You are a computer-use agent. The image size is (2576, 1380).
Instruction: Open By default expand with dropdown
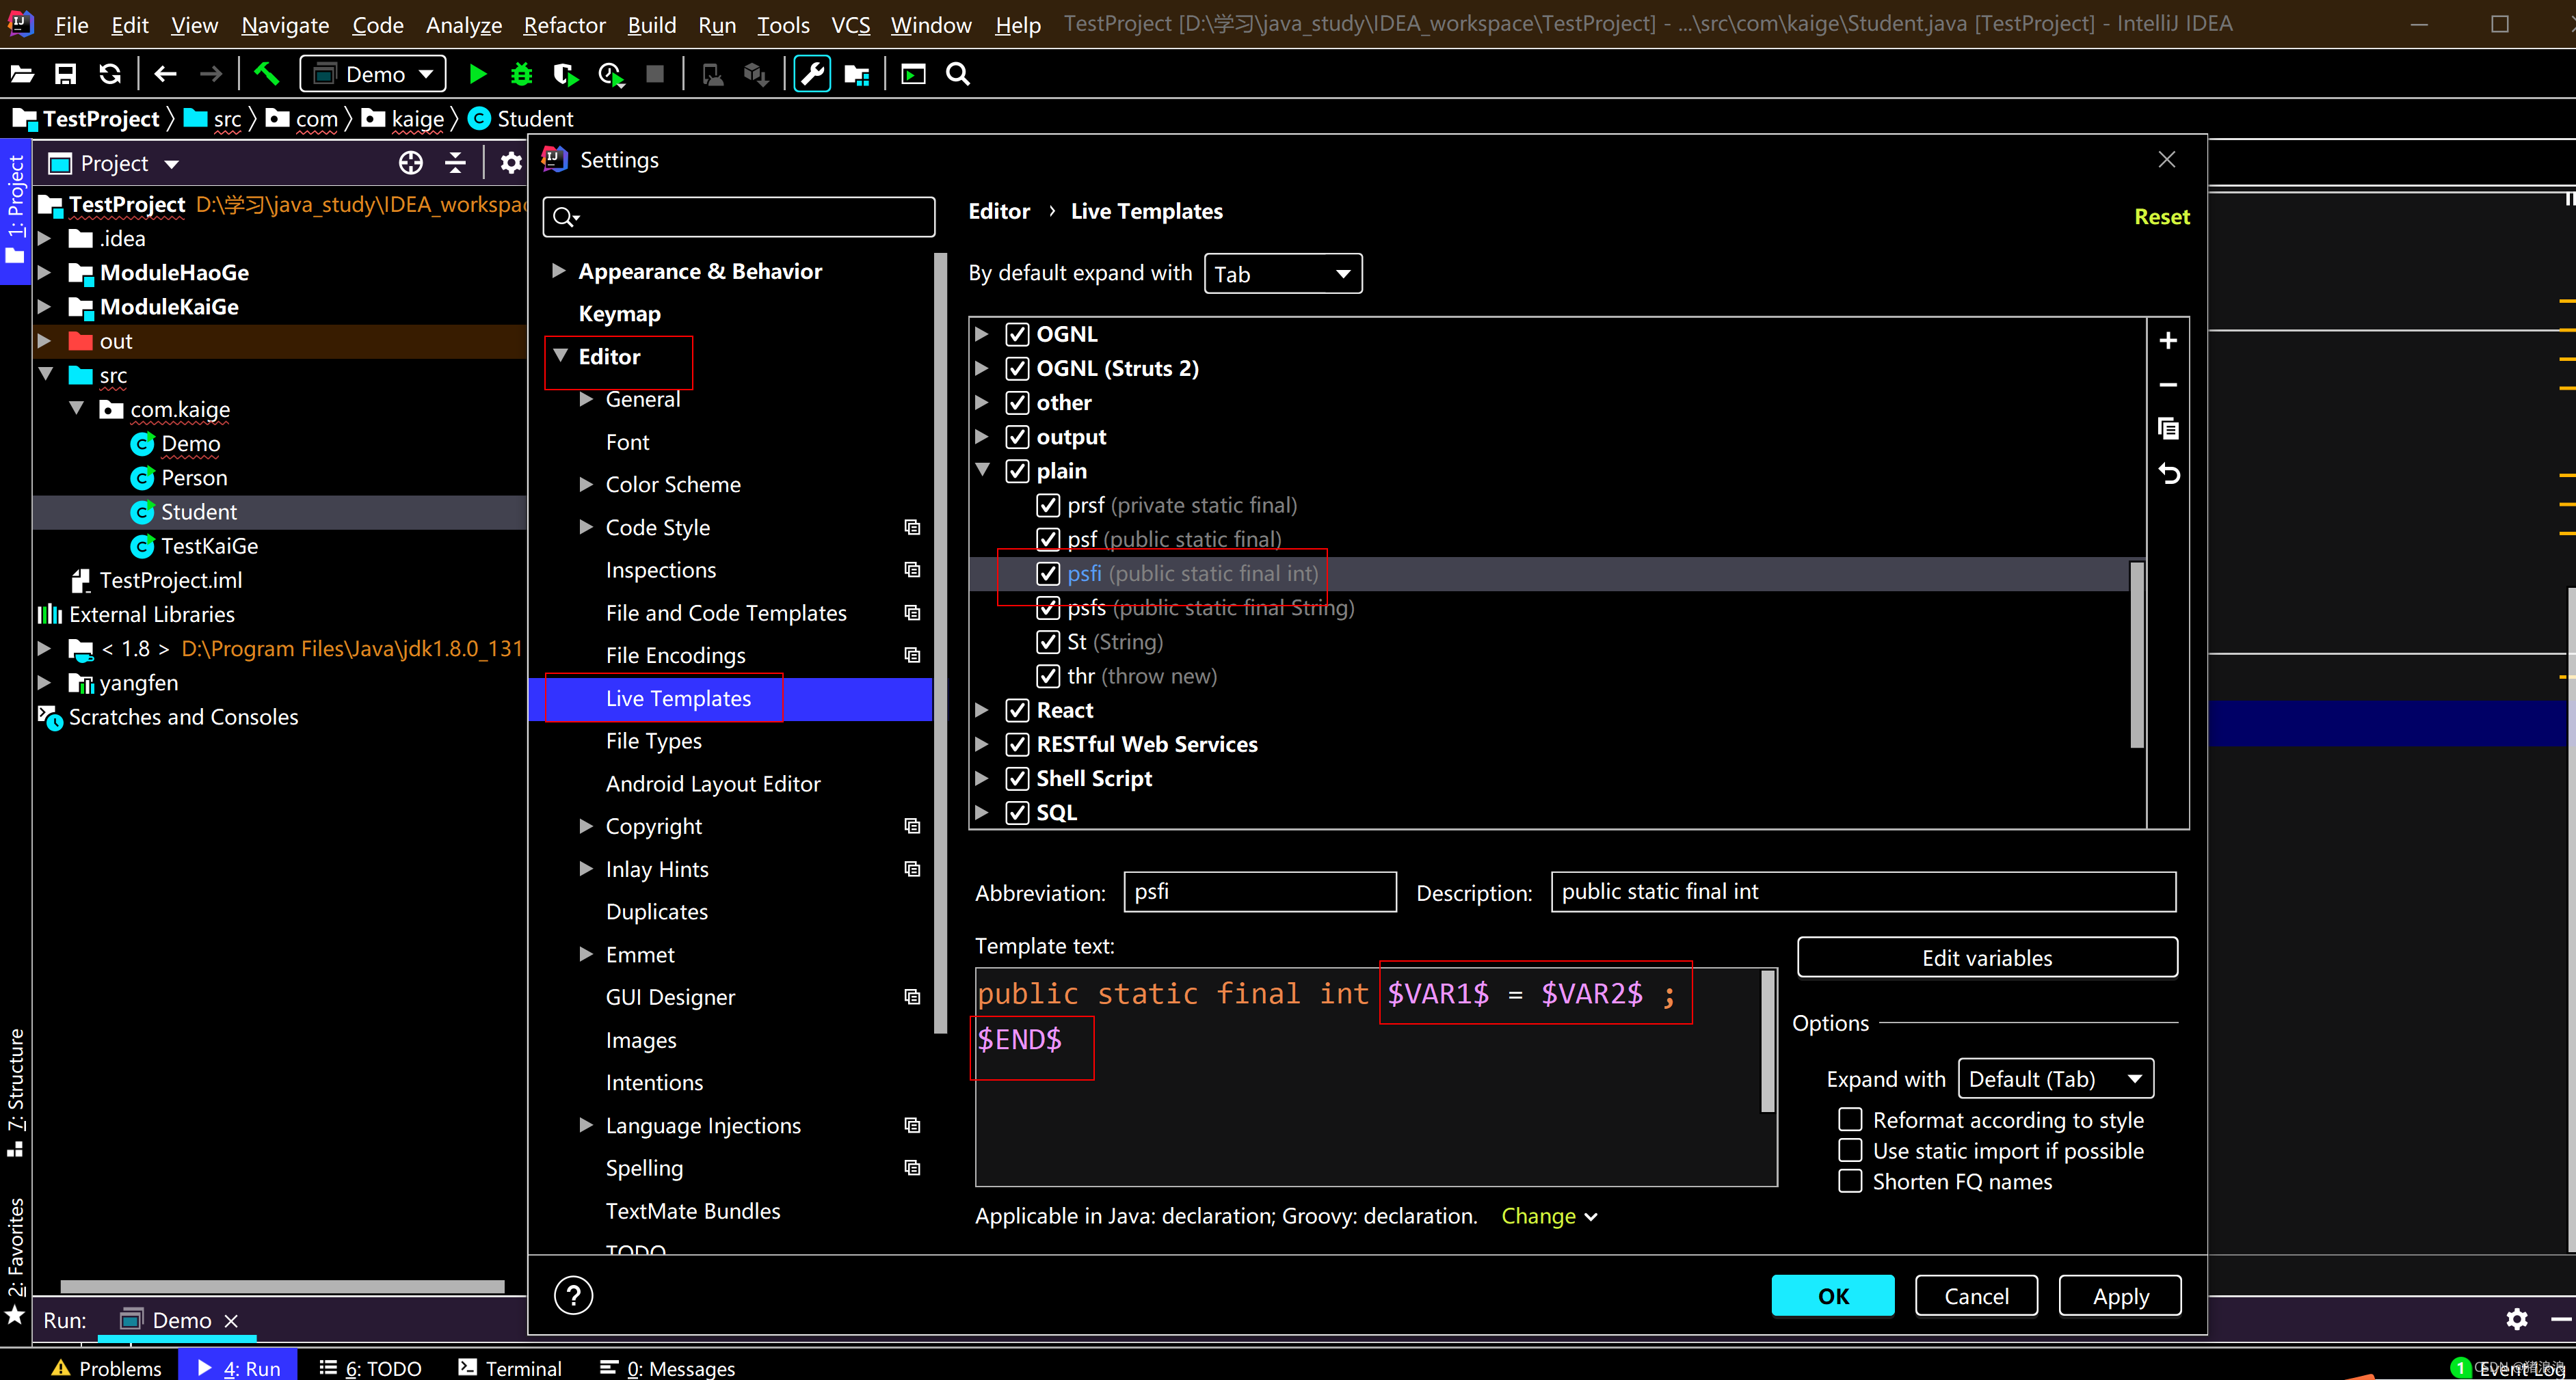[1283, 274]
